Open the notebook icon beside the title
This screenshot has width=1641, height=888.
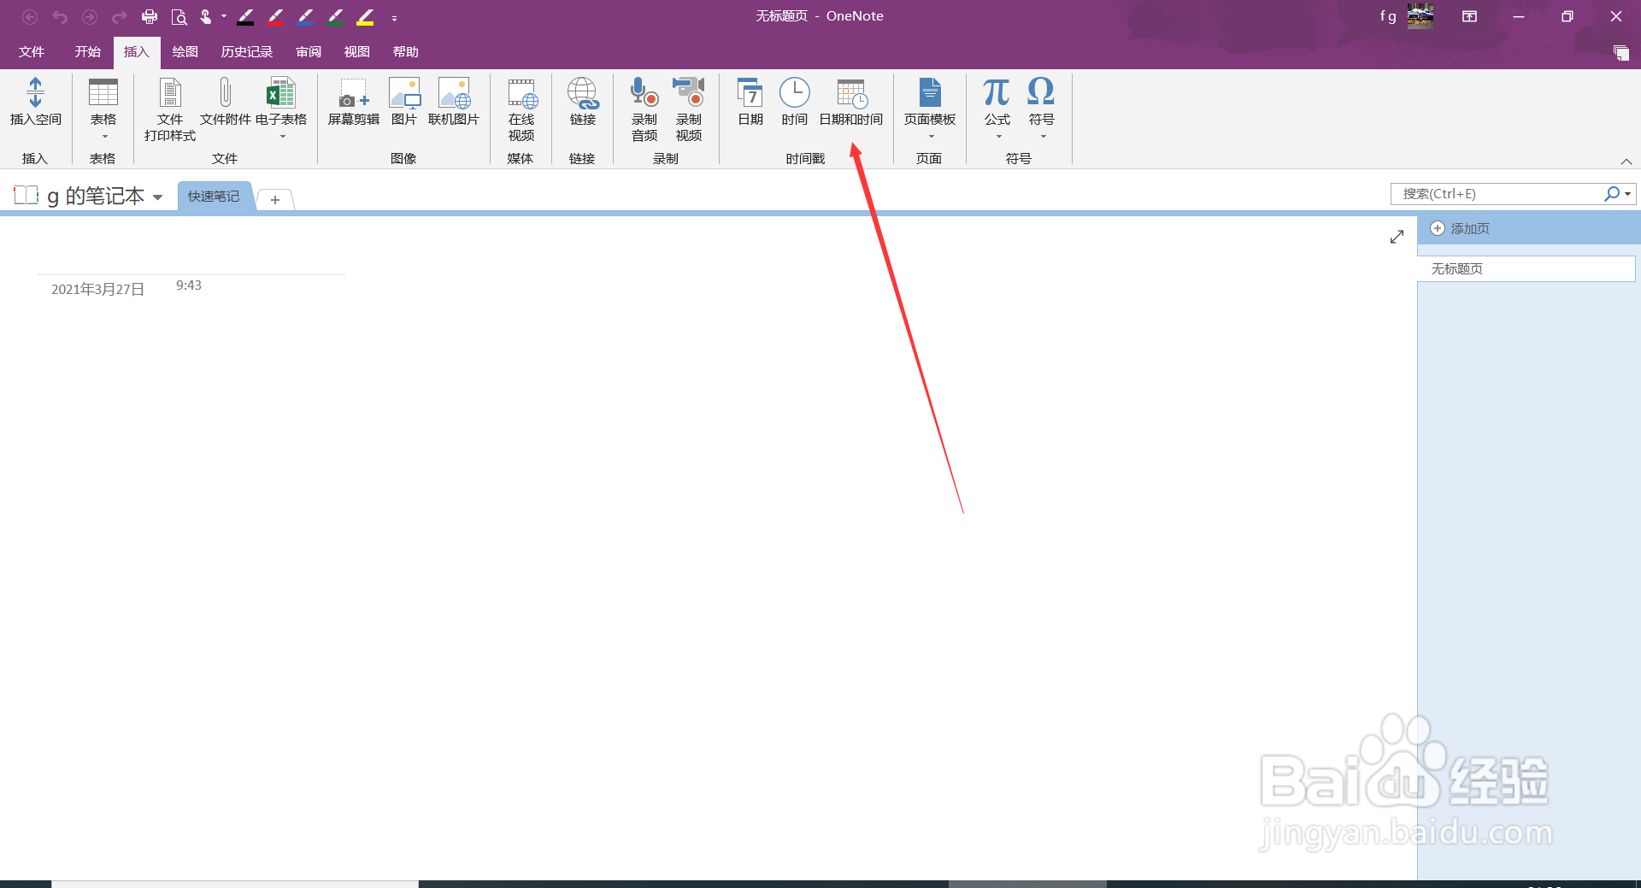point(26,195)
